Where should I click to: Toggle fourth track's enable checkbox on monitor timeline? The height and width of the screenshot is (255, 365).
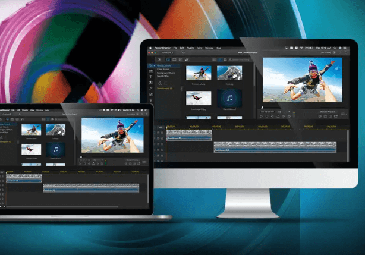(x=158, y=150)
